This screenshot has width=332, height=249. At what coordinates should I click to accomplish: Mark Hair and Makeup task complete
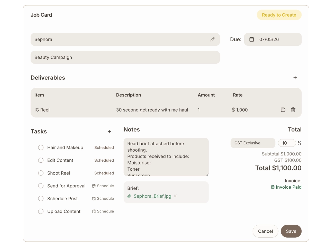pyautogui.click(x=41, y=147)
